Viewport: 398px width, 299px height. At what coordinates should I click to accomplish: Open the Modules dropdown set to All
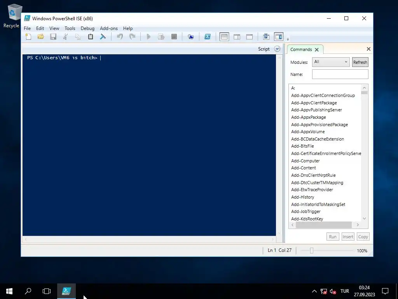(x=331, y=62)
